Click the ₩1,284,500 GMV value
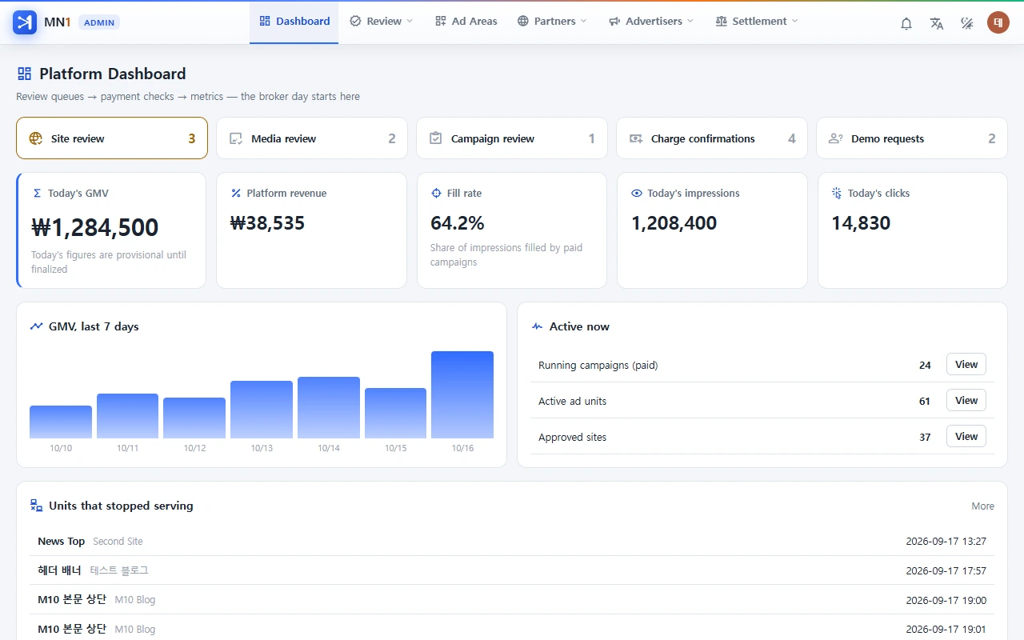The height and width of the screenshot is (640, 1024). 95,227
